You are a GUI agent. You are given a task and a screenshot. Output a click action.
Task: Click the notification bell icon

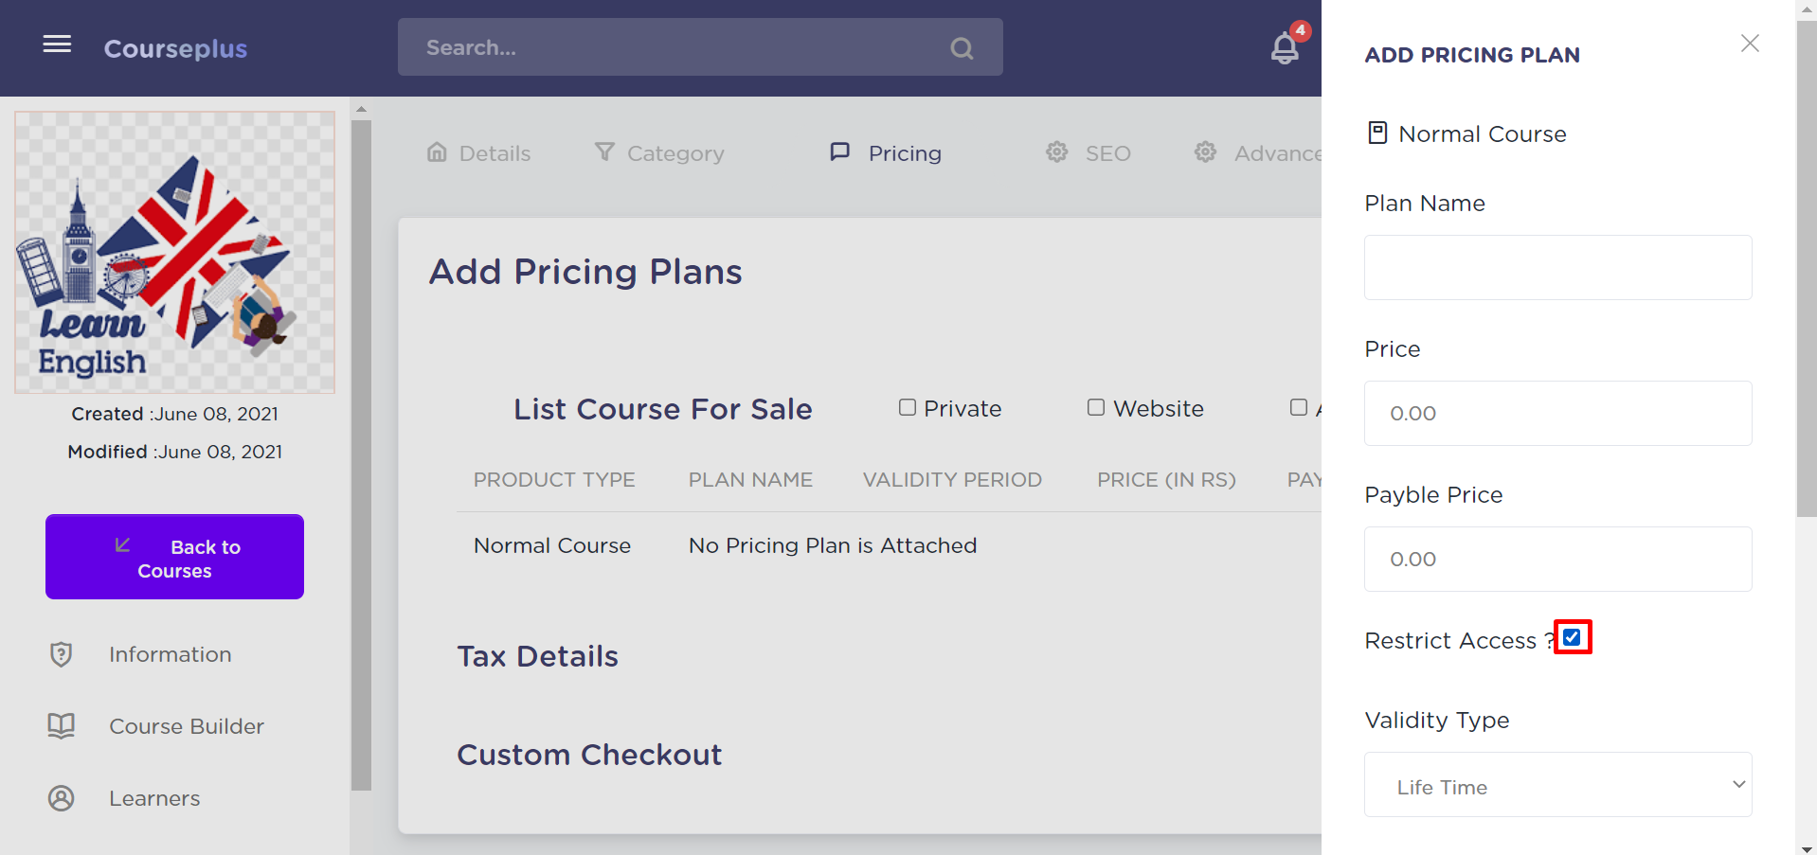(x=1285, y=47)
